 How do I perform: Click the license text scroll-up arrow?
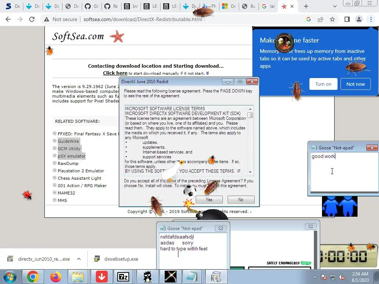250,109
